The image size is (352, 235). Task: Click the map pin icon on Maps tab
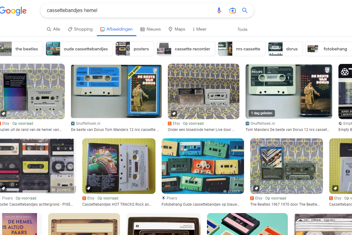pos(170,29)
